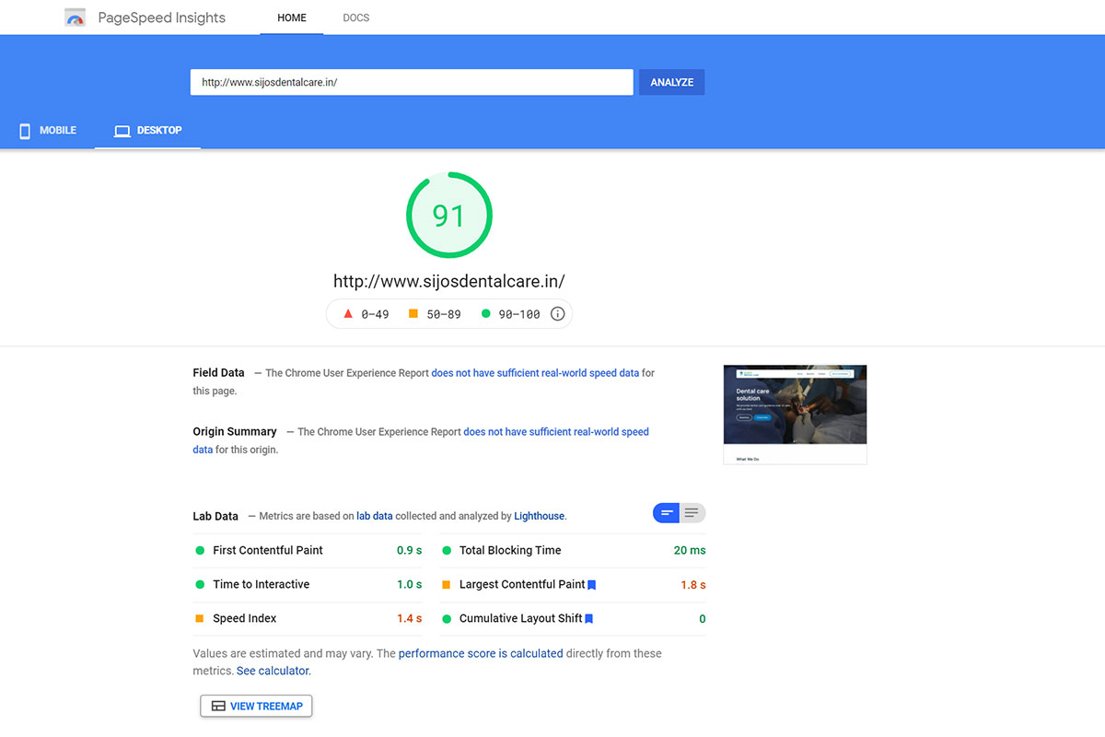
Task: Click the desktop laptop icon
Action: click(122, 131)
